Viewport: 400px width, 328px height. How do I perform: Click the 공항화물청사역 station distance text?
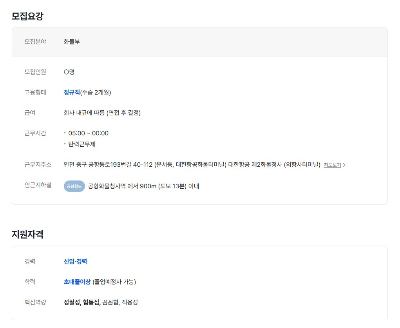click(x=143, y=186)
